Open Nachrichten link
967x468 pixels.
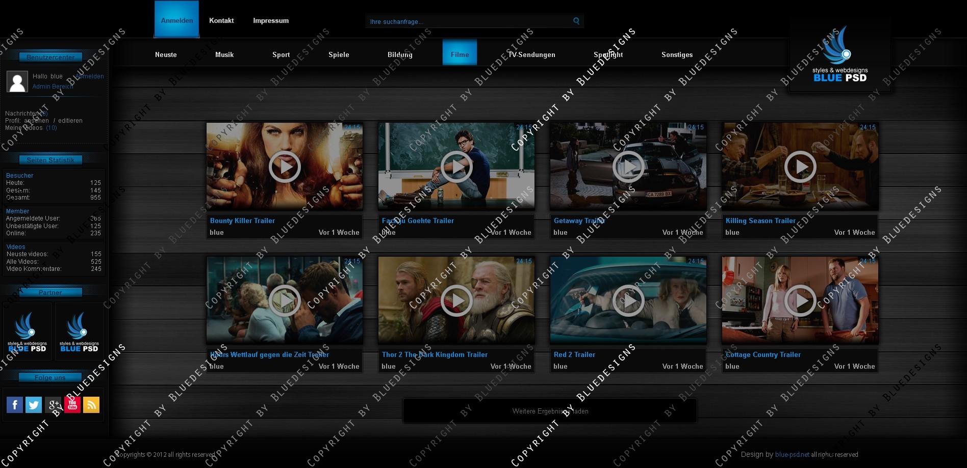click(x=27, y=114)
